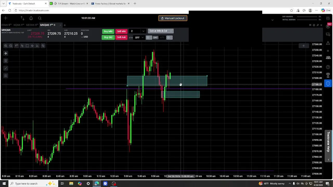Click Manual Lockout button
This screenshot has height=187, width=333.
click(173, 18)
